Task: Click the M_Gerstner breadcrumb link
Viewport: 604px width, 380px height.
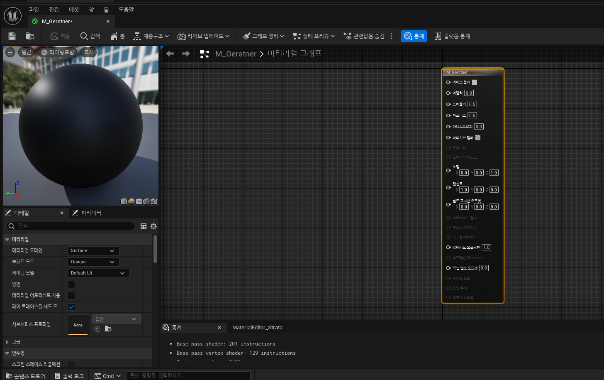Action: (236, 54)
